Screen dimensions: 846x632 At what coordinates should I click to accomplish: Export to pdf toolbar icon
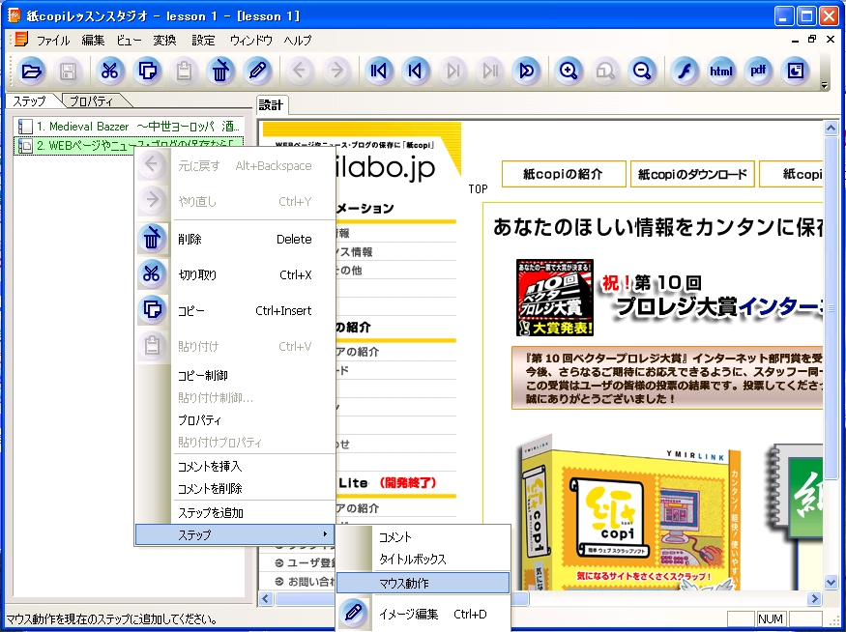tap(758, 71)
